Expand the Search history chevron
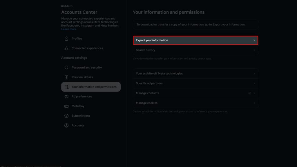297x167 pixels. click(254, 50)
